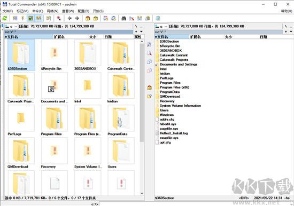Switch to brief file list view icon
The image size is (294, 206).
[15, 18]
